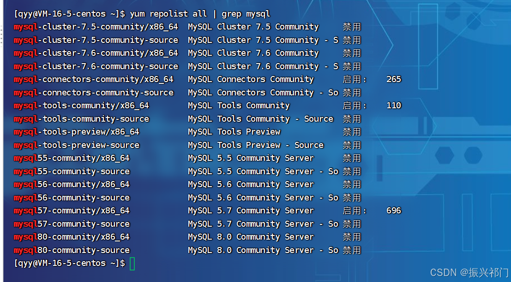Select the mysql80-community/x86_64 repo name
The height and width of the screenshot is (282, 511).
(72, 237)
